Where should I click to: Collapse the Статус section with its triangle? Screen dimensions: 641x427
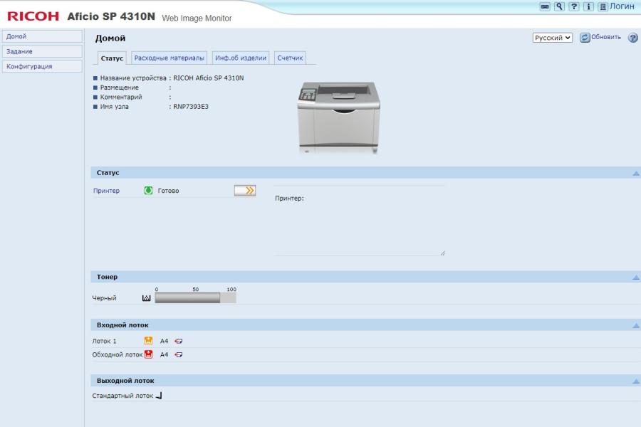tap(636, 173)
